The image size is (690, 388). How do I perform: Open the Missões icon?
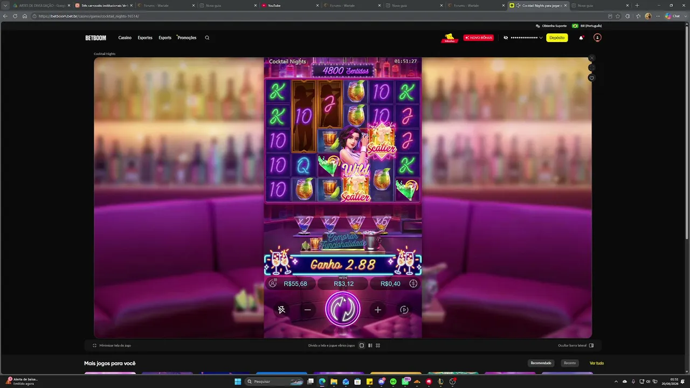(x=450, y=38)
